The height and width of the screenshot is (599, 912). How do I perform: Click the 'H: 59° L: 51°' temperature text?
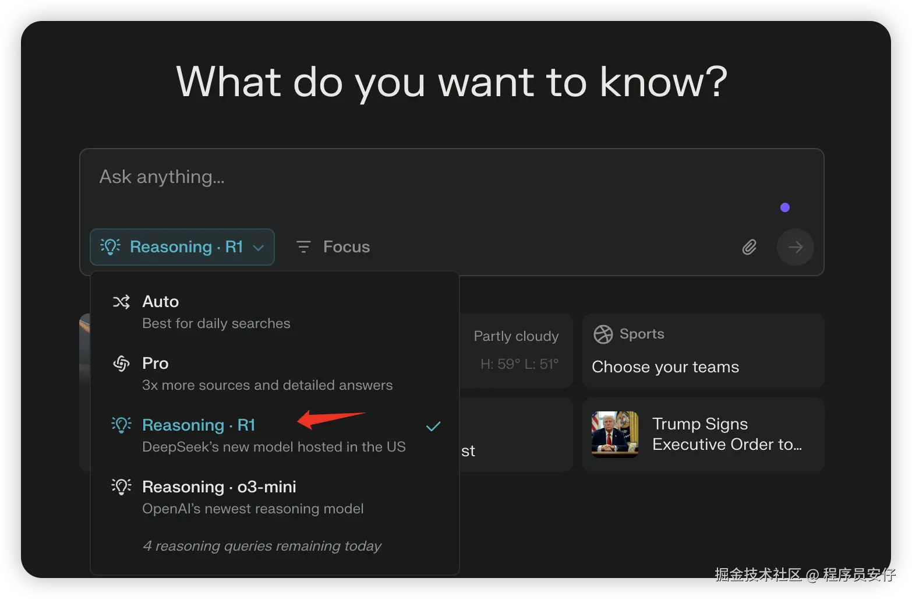(519, 364)
